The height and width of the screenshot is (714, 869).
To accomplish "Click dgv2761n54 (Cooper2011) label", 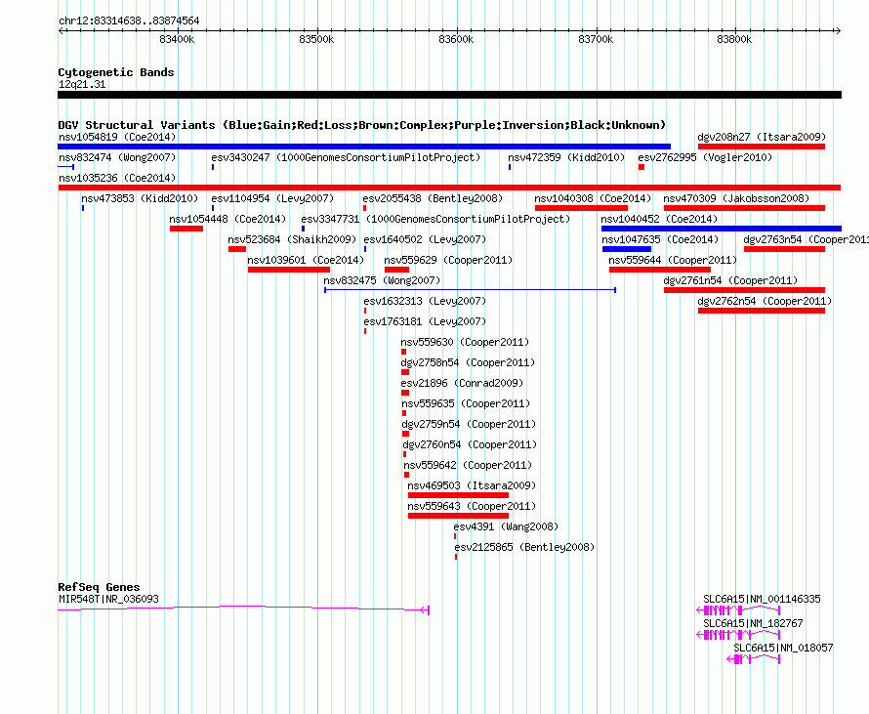I will coord(731,280).
